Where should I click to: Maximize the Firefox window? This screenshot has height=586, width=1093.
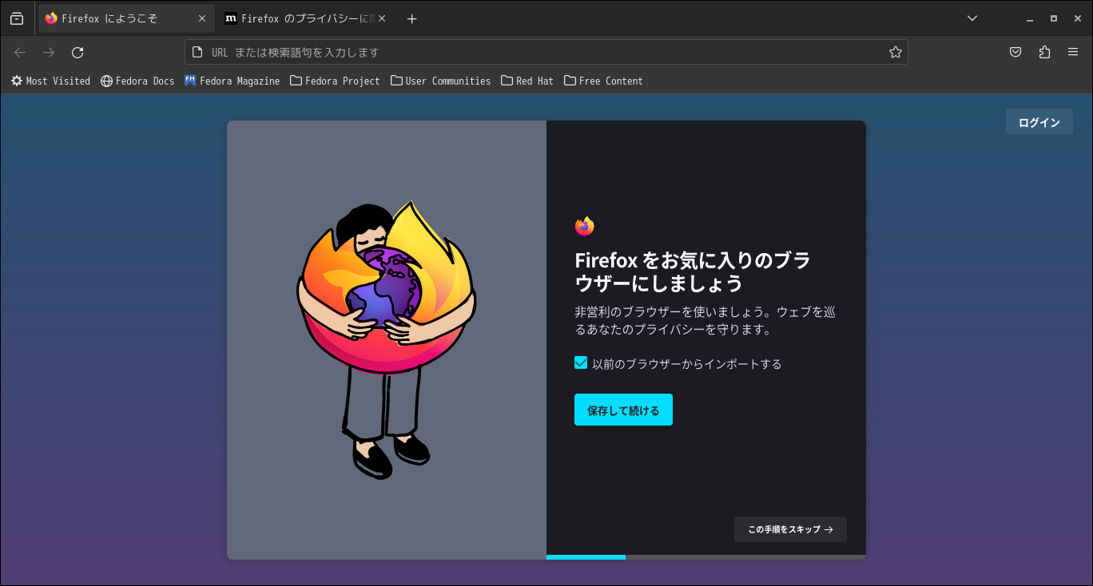(1054, 18)
